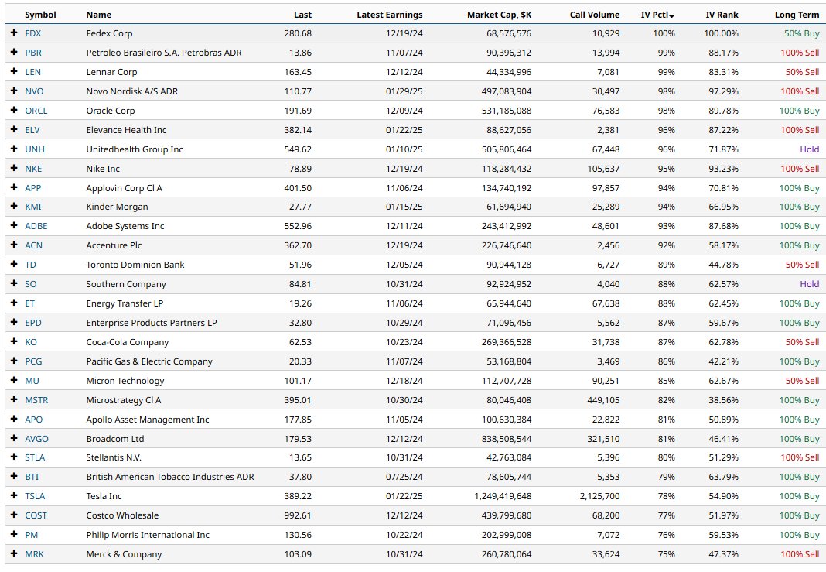Open the APP symbol link
This screenshot has height=572, width=826.
[x=32, y=188]
